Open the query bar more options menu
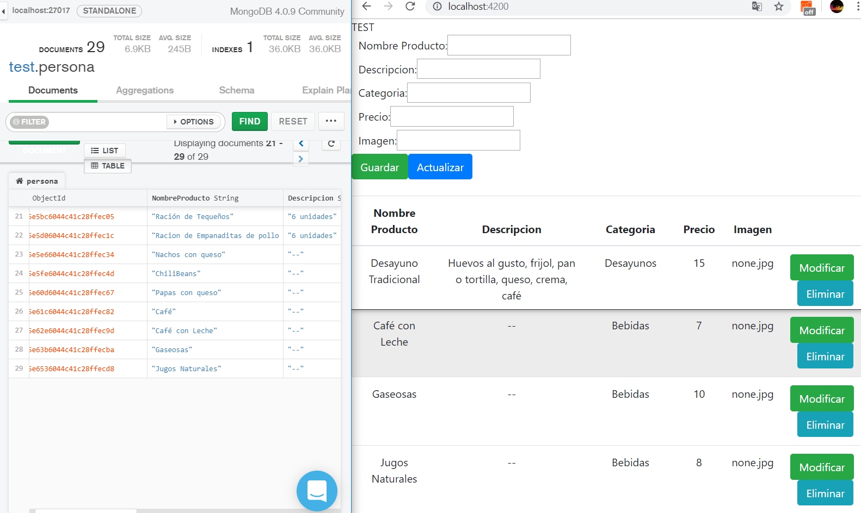Screen dimensions: 861x513 click(x=331, y=121)
